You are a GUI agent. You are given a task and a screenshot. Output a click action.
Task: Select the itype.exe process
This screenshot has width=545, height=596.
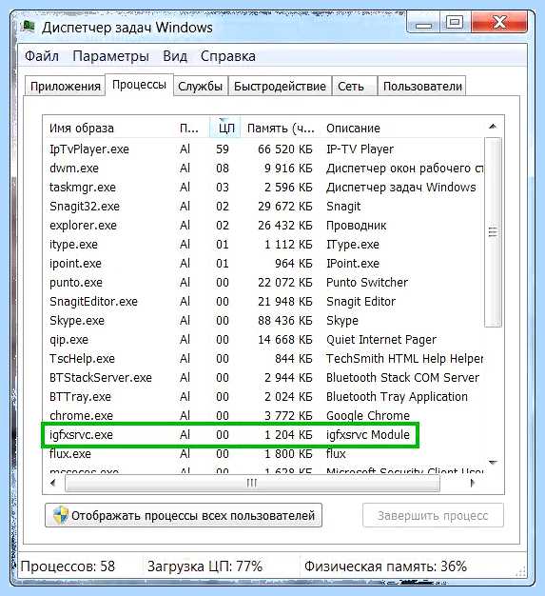click(264, 245)
